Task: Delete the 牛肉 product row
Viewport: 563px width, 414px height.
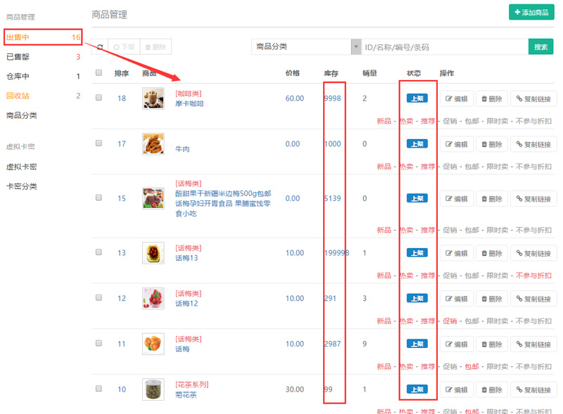Action: click(x=492, y=144)
